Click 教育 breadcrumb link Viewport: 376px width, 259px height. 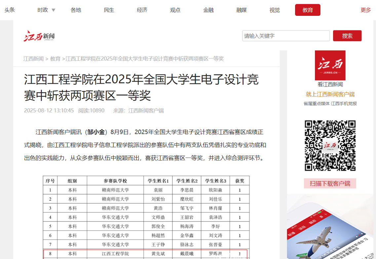coord(55,59)
